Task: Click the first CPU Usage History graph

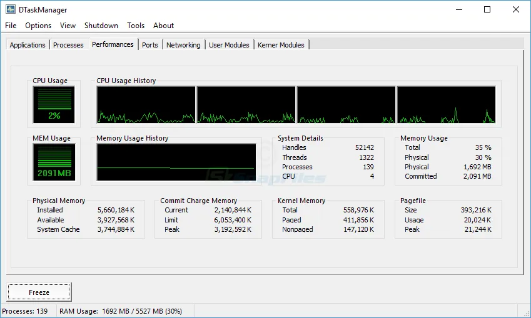Action: click(x=146, y=104)
